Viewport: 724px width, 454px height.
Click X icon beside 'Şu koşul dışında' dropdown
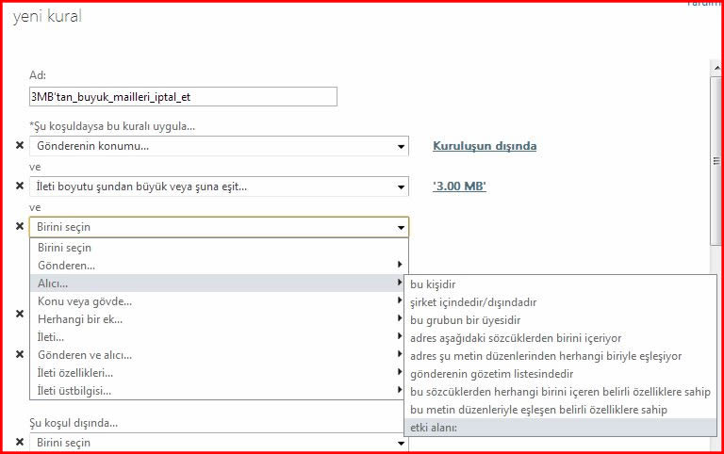tap(20, 442)
